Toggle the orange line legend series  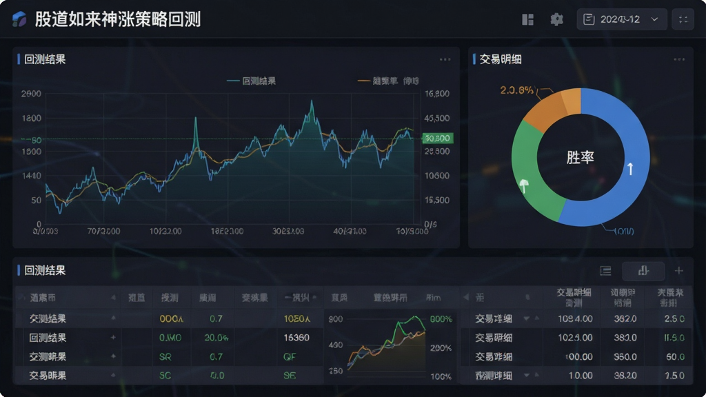pos(388,81)
